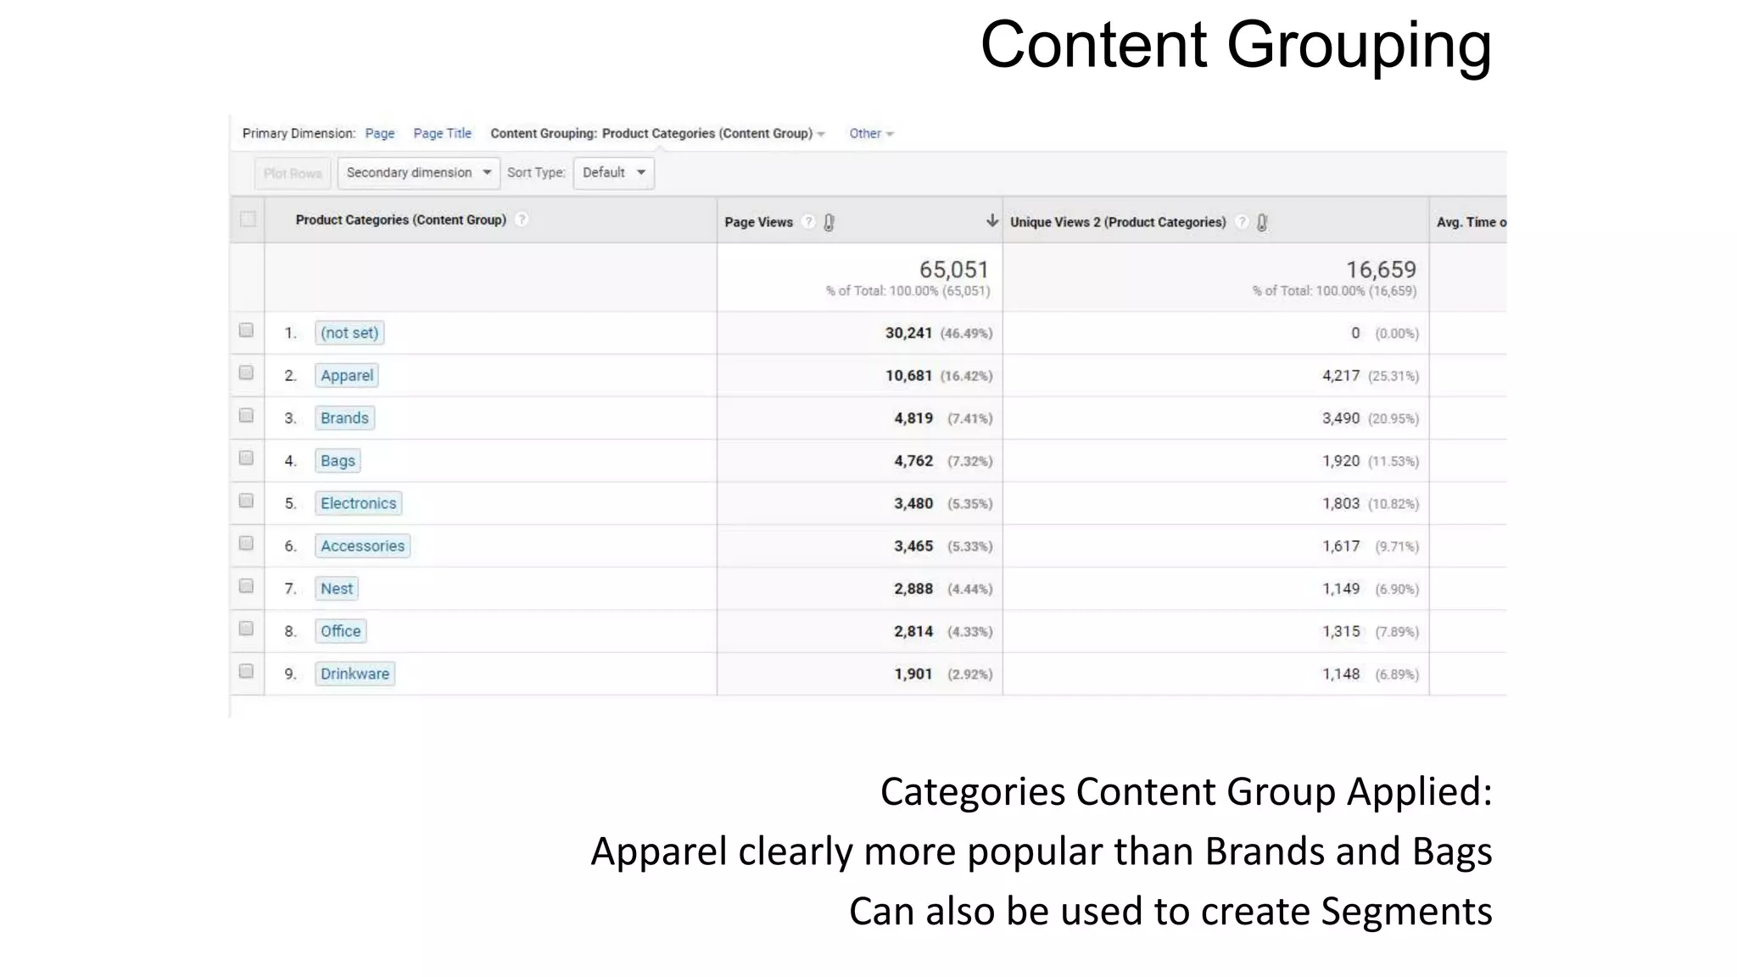
Task: Open the Nest category link
Action: pos(336,589)
